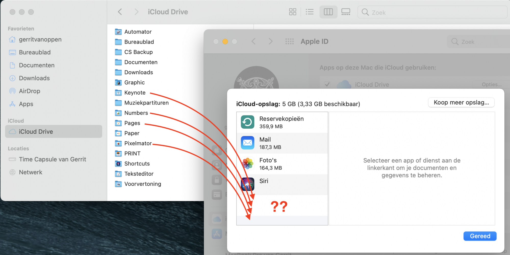Select the Documenten folder in file list
This screenshot has width=510, height=255.
(x=136, y=62)
